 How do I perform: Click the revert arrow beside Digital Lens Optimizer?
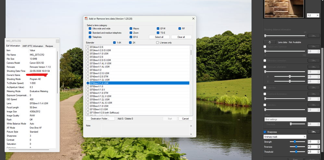point(314,47)
